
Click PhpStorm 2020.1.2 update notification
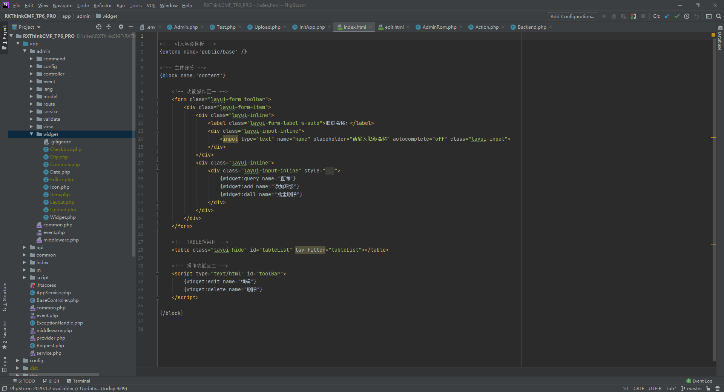pyautogui.click(x=69, y=388)
